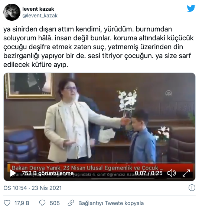Click the tweet body text
The image size is (199, 208).
coord(98,47)
